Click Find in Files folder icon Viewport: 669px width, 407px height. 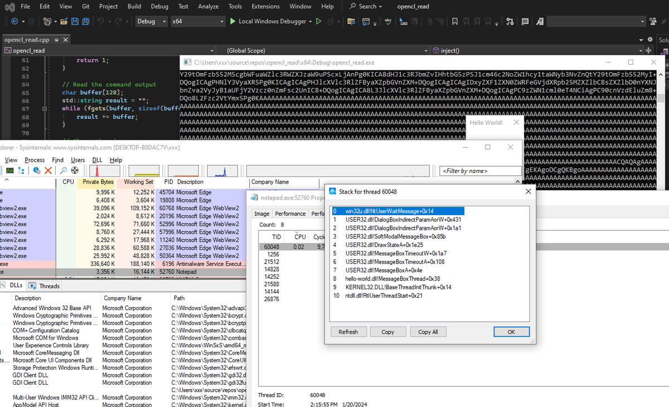[351, 21]
